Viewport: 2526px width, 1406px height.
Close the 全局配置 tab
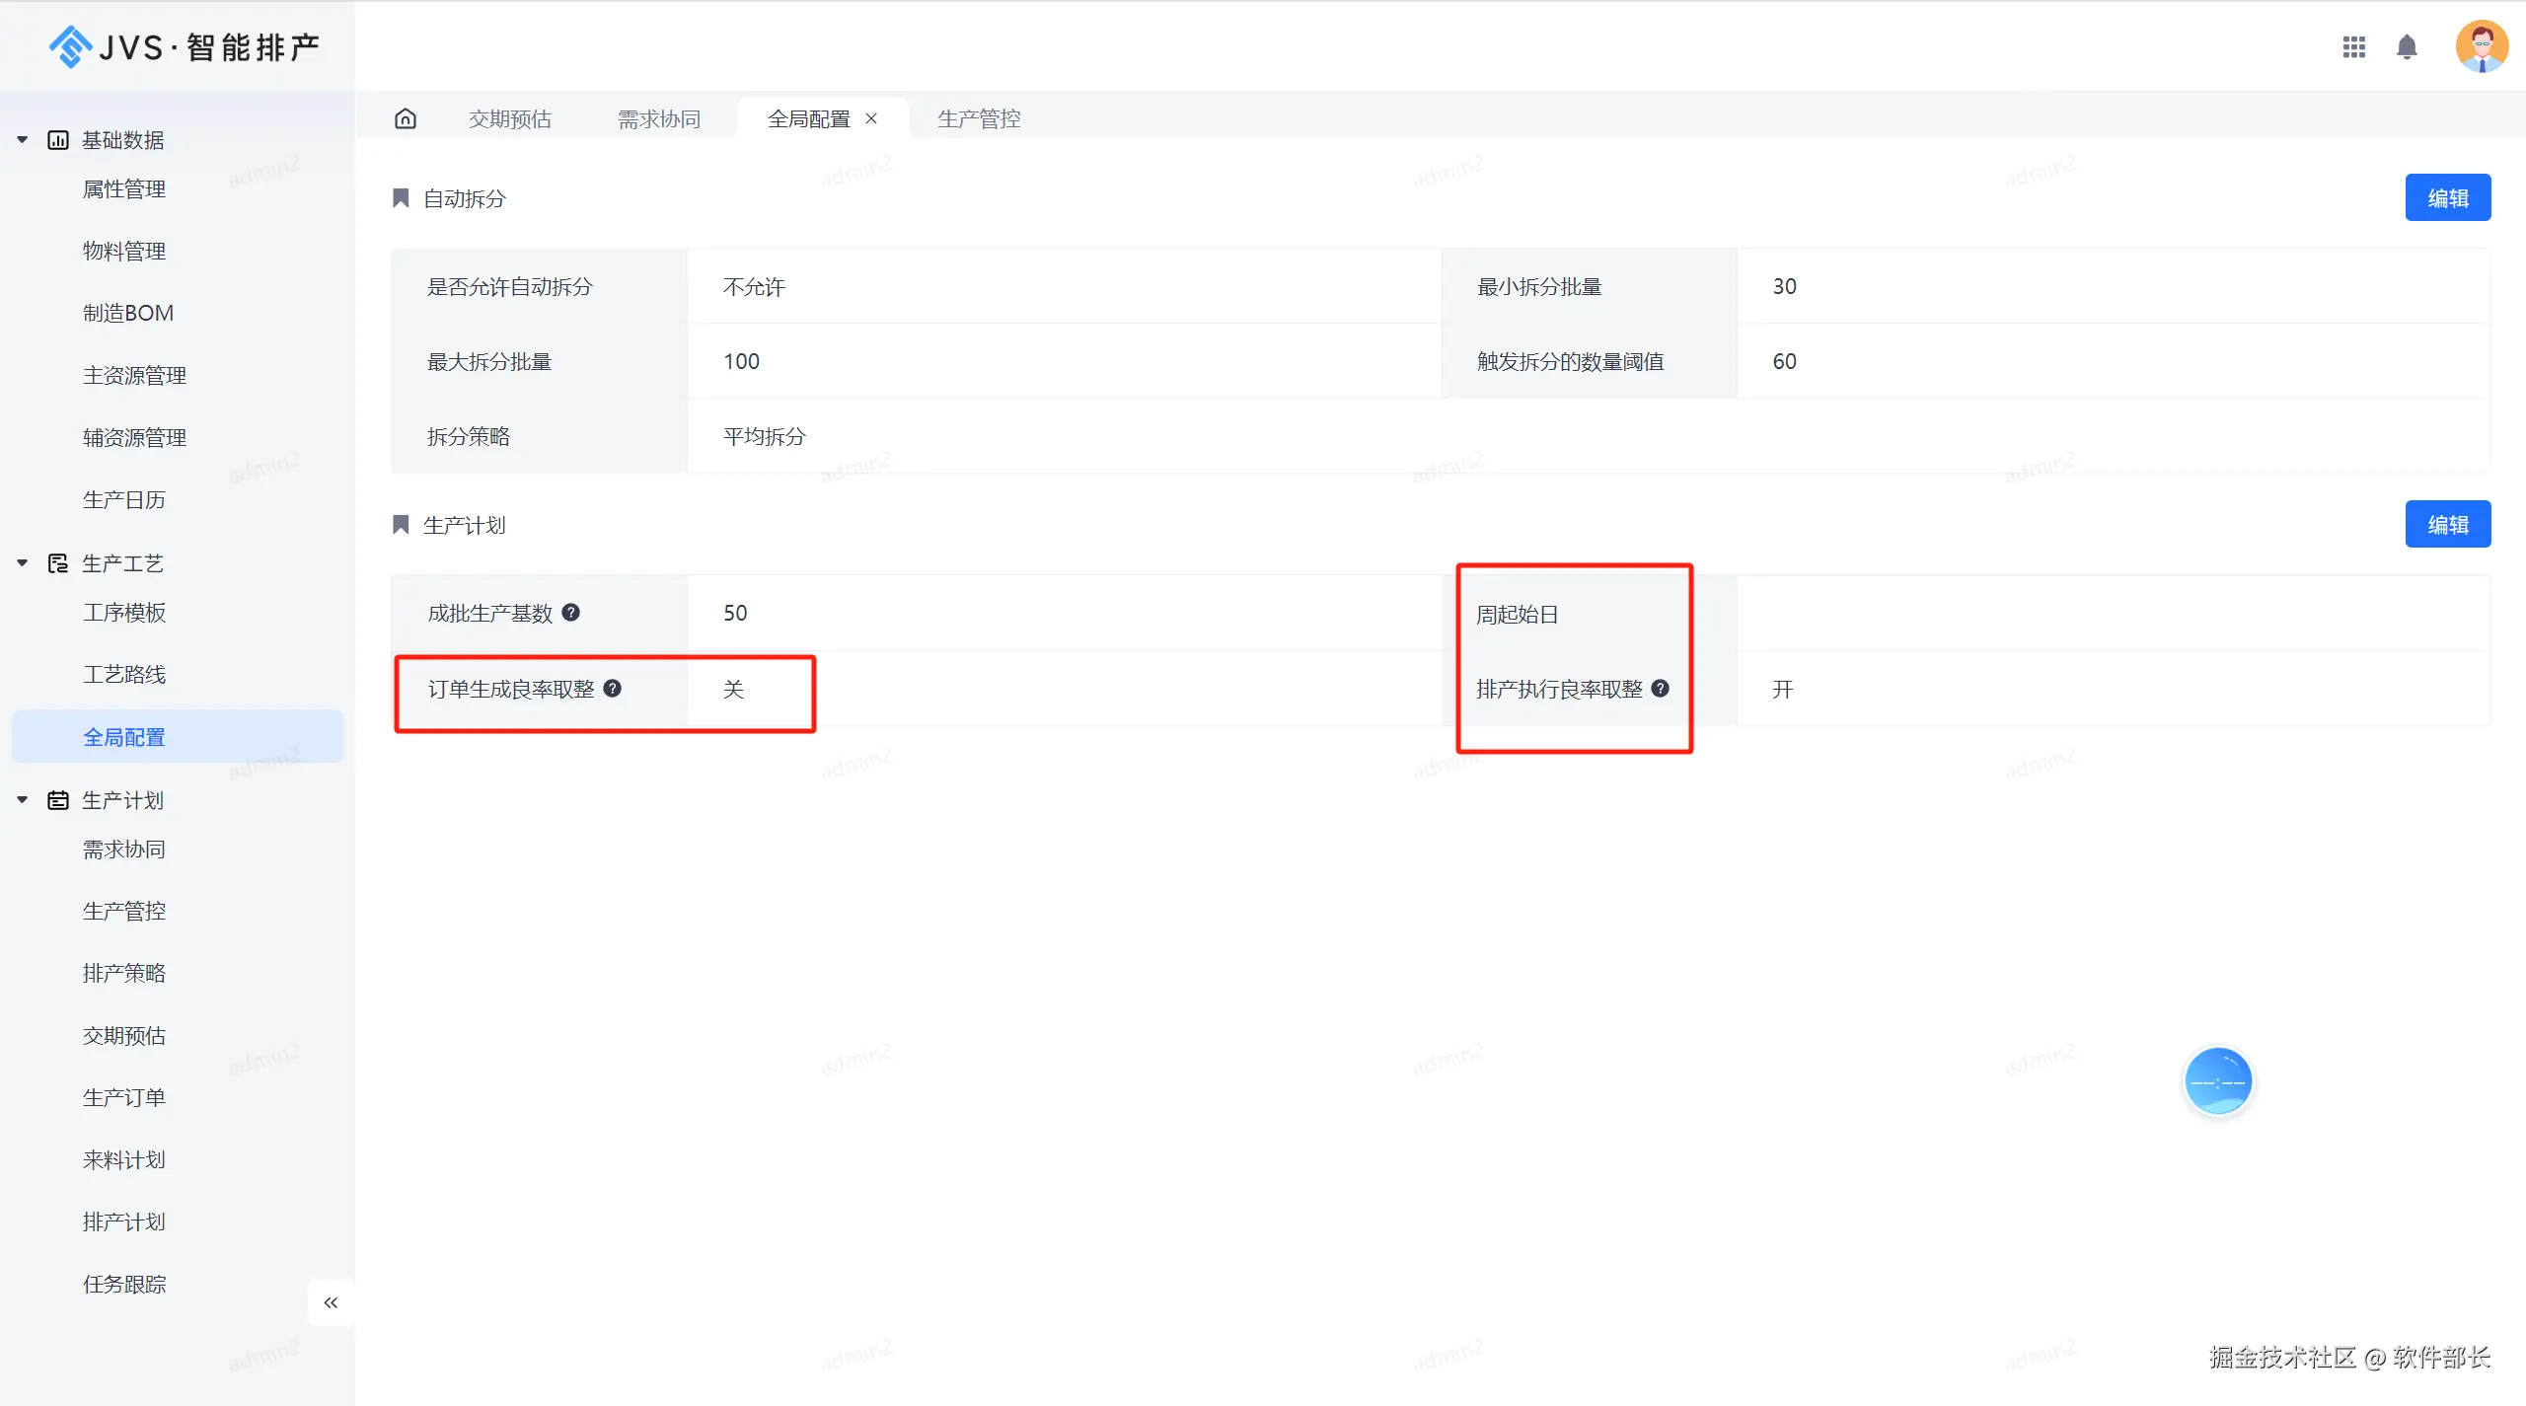click(871, 118)
